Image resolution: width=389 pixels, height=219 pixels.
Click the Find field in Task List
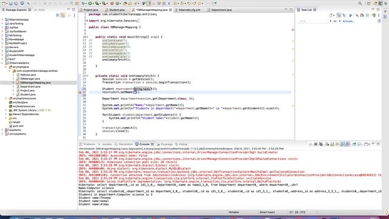(313, 21)
